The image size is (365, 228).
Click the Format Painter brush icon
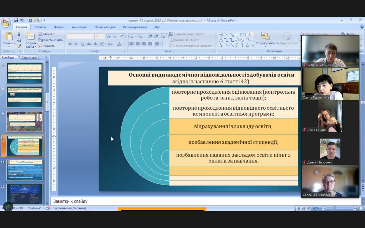coord(19,46)
